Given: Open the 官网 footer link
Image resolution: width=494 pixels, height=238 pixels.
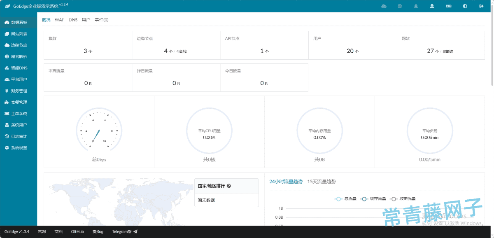Looking at the screenshot, I should tap(42, 232).
